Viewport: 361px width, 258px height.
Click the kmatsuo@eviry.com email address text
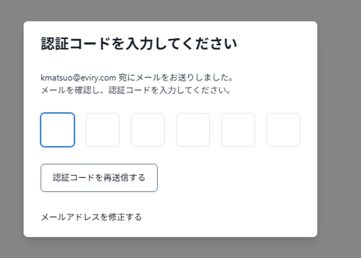point(78,77)
